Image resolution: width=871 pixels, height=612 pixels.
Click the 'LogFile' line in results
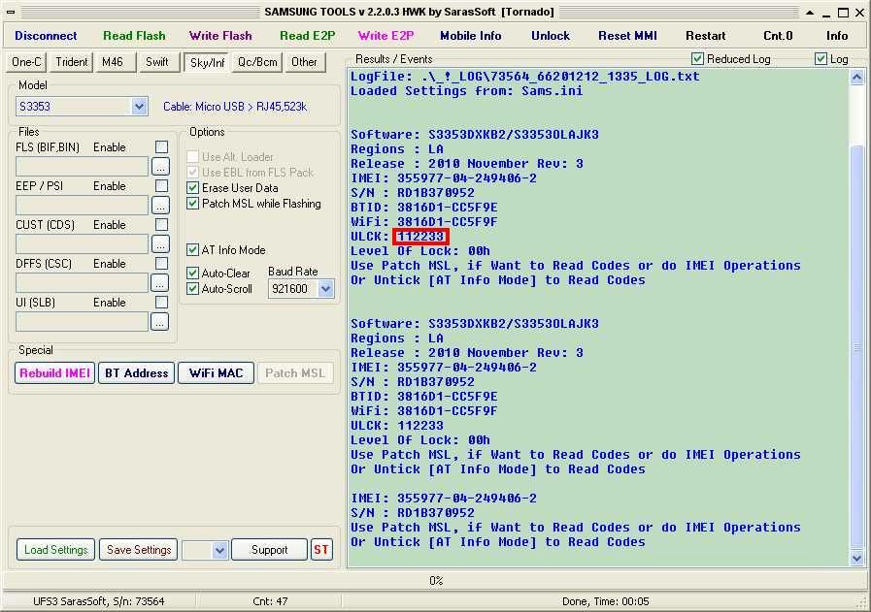[x=525, y=77]
